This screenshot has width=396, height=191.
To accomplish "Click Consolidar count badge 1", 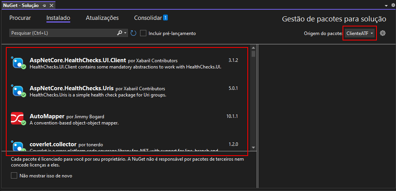I will 165,18.
